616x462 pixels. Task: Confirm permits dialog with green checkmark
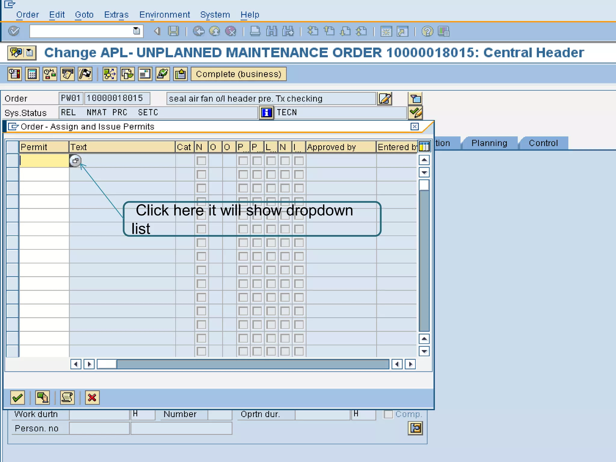pyautogui.click(x=17, y=398)
